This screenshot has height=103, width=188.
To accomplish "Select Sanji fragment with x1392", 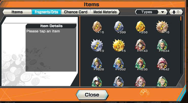I will (x=119, y=64).
